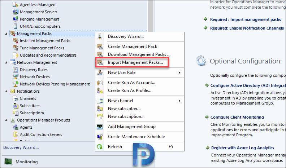Collapse the Network Management tree node

click(6, 62)
